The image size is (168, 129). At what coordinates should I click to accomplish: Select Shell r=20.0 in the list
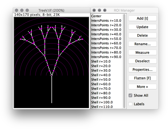(x=106, y=66)
